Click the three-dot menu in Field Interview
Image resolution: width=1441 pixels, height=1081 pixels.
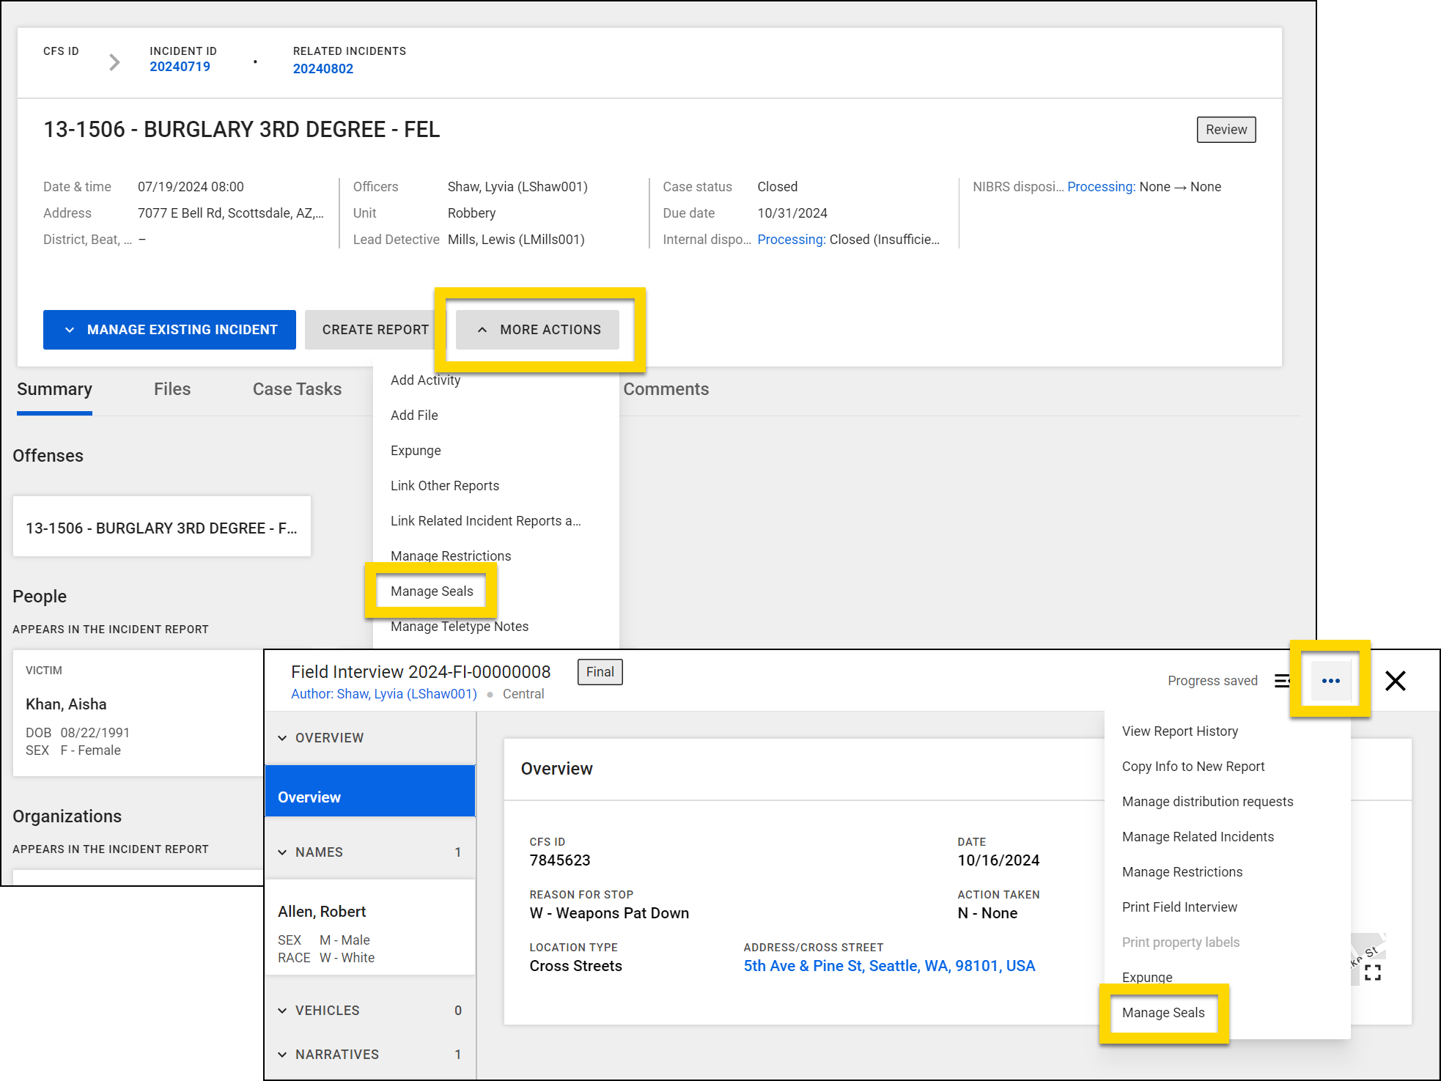point(1330,681)
